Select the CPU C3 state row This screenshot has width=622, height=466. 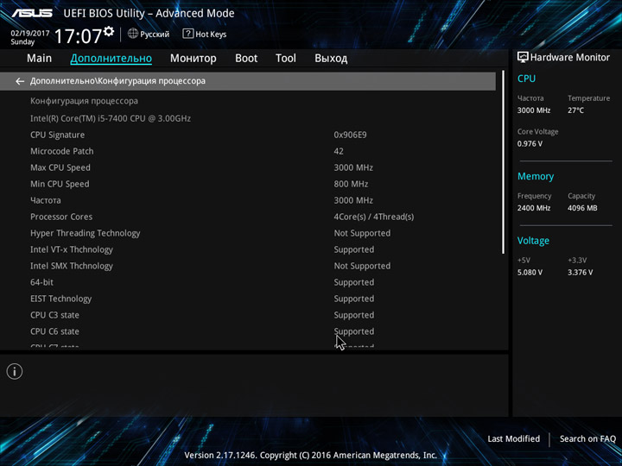point(248,315)
